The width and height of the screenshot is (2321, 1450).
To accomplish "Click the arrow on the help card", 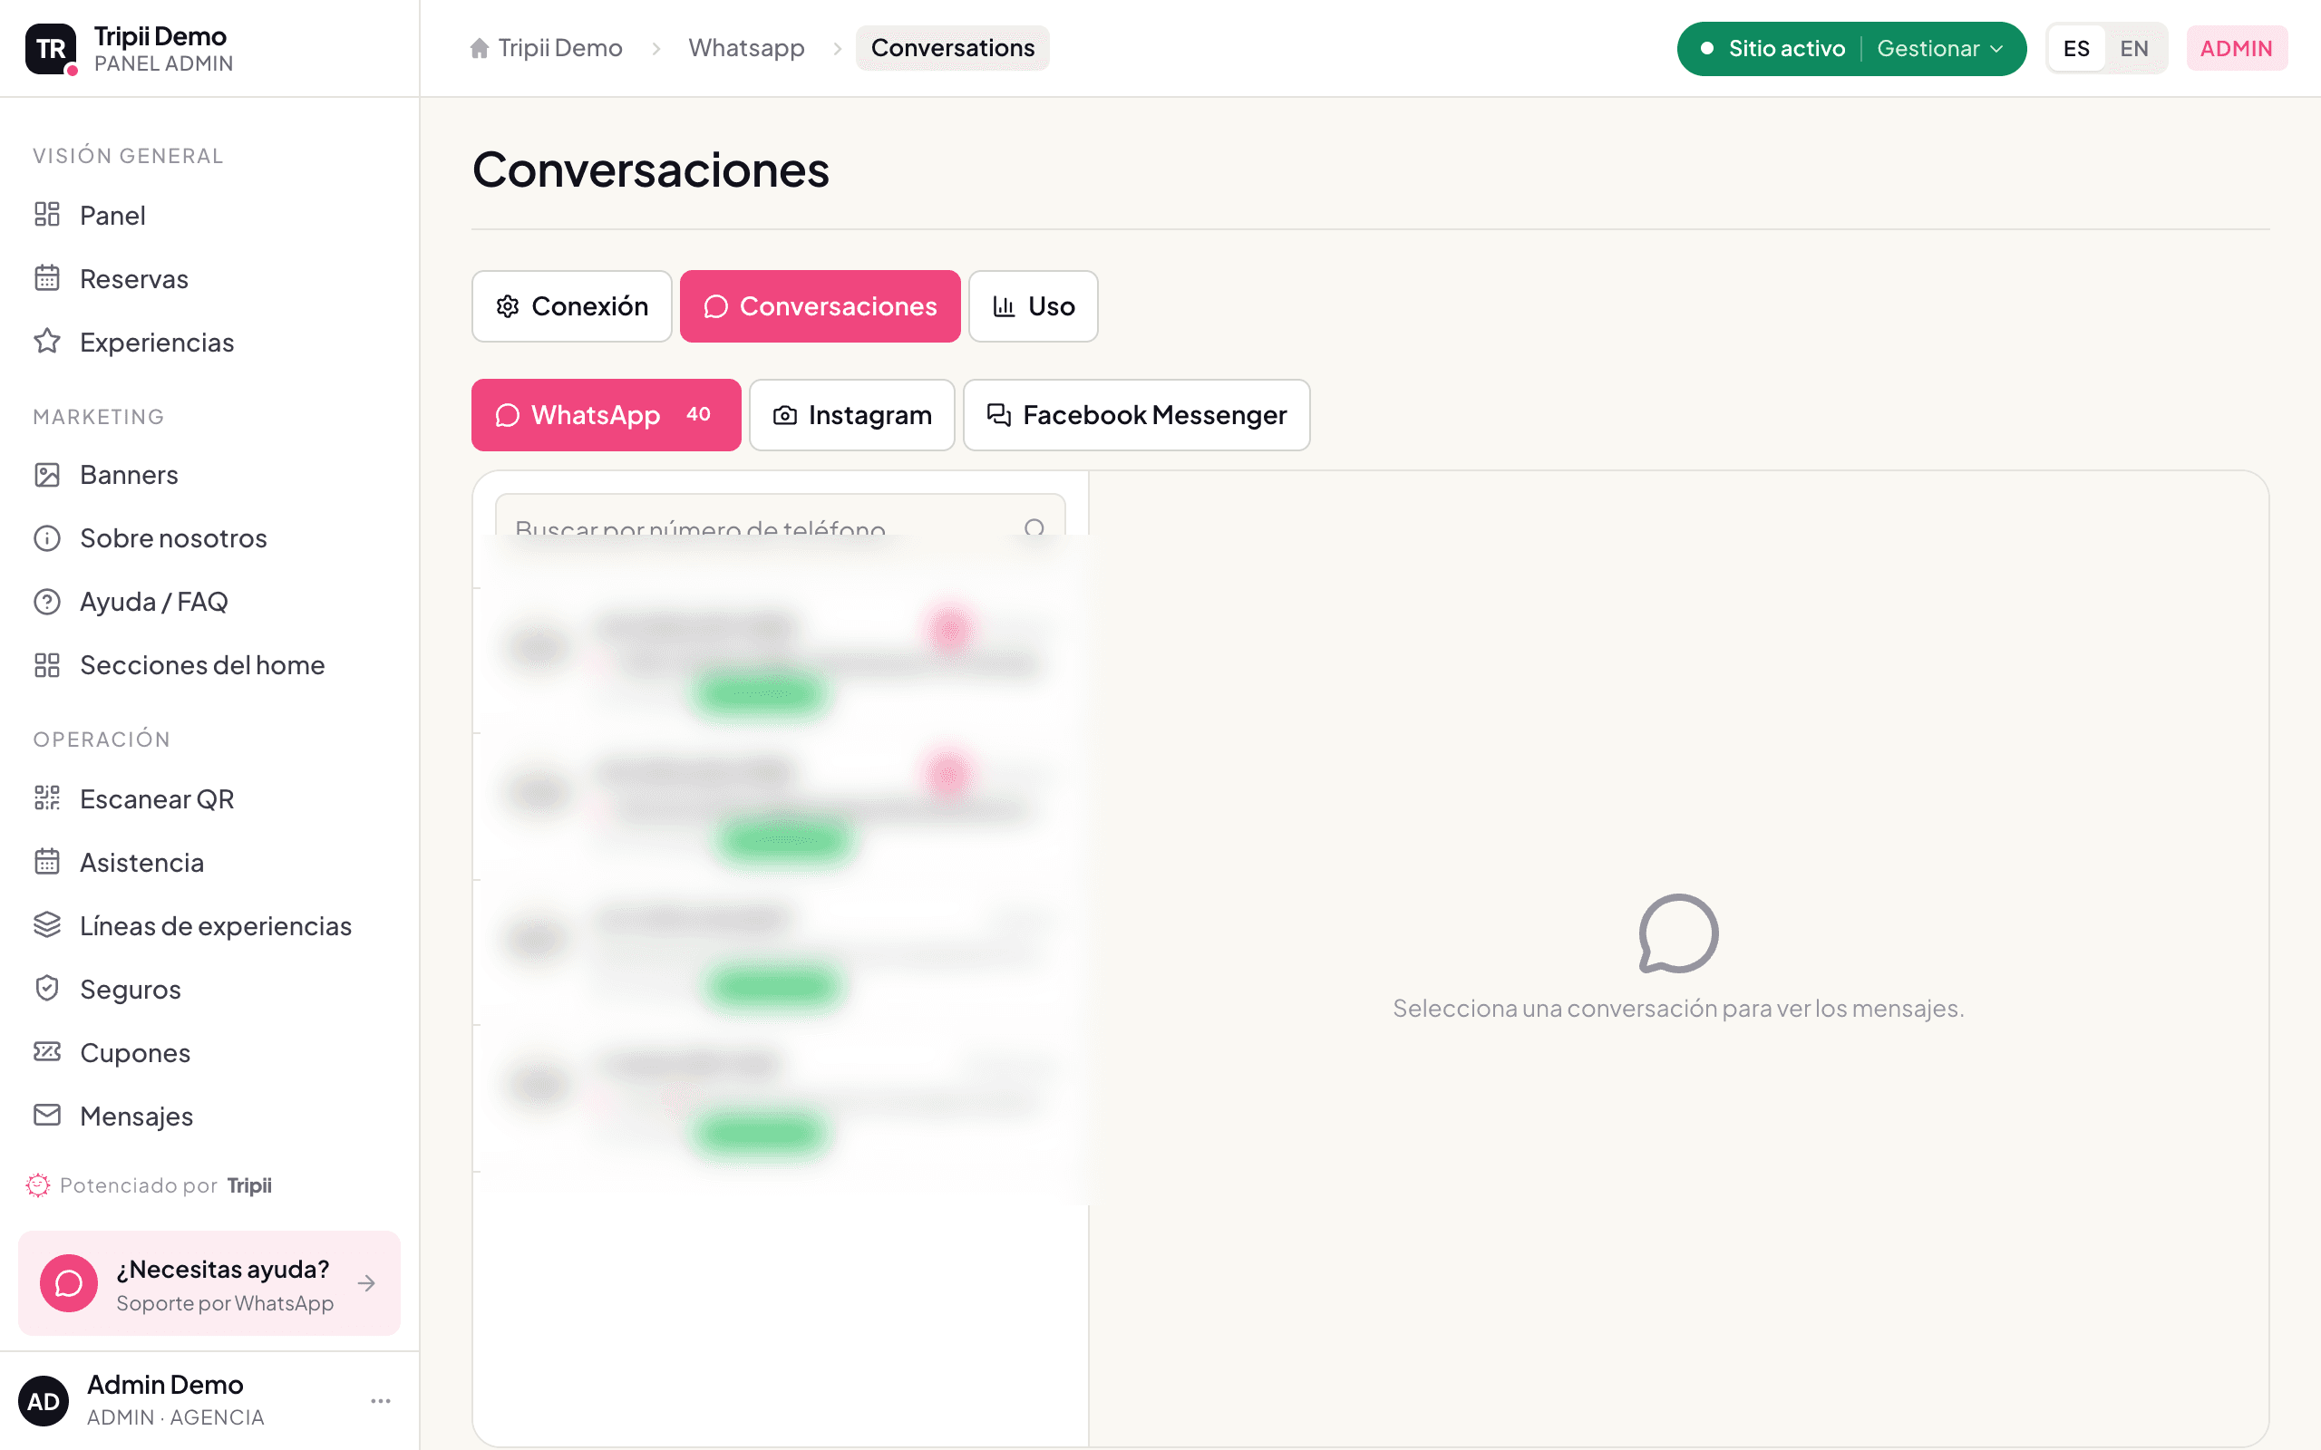I will (x=366, y=1283).
